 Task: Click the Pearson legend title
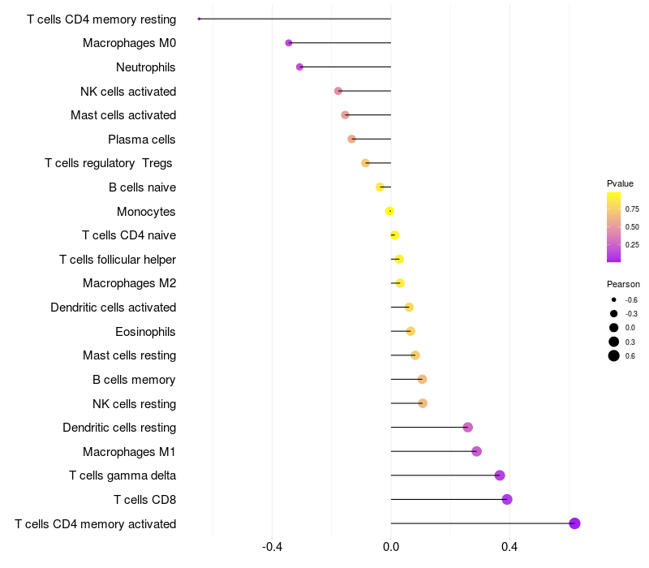point(623,284)
